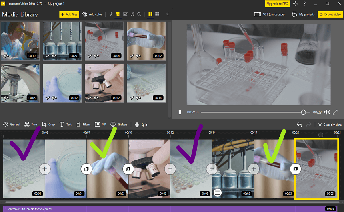Click the Split tool icon
Image resolution: width=344 pixels, height=212 pixels.
point(137,125)
